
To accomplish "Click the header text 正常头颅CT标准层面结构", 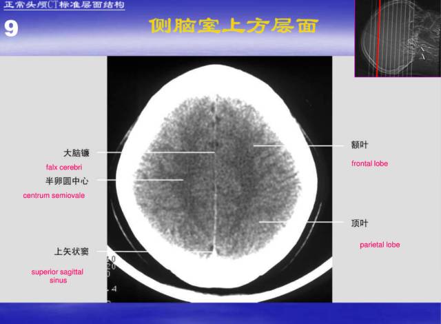I will click(64, 5).
